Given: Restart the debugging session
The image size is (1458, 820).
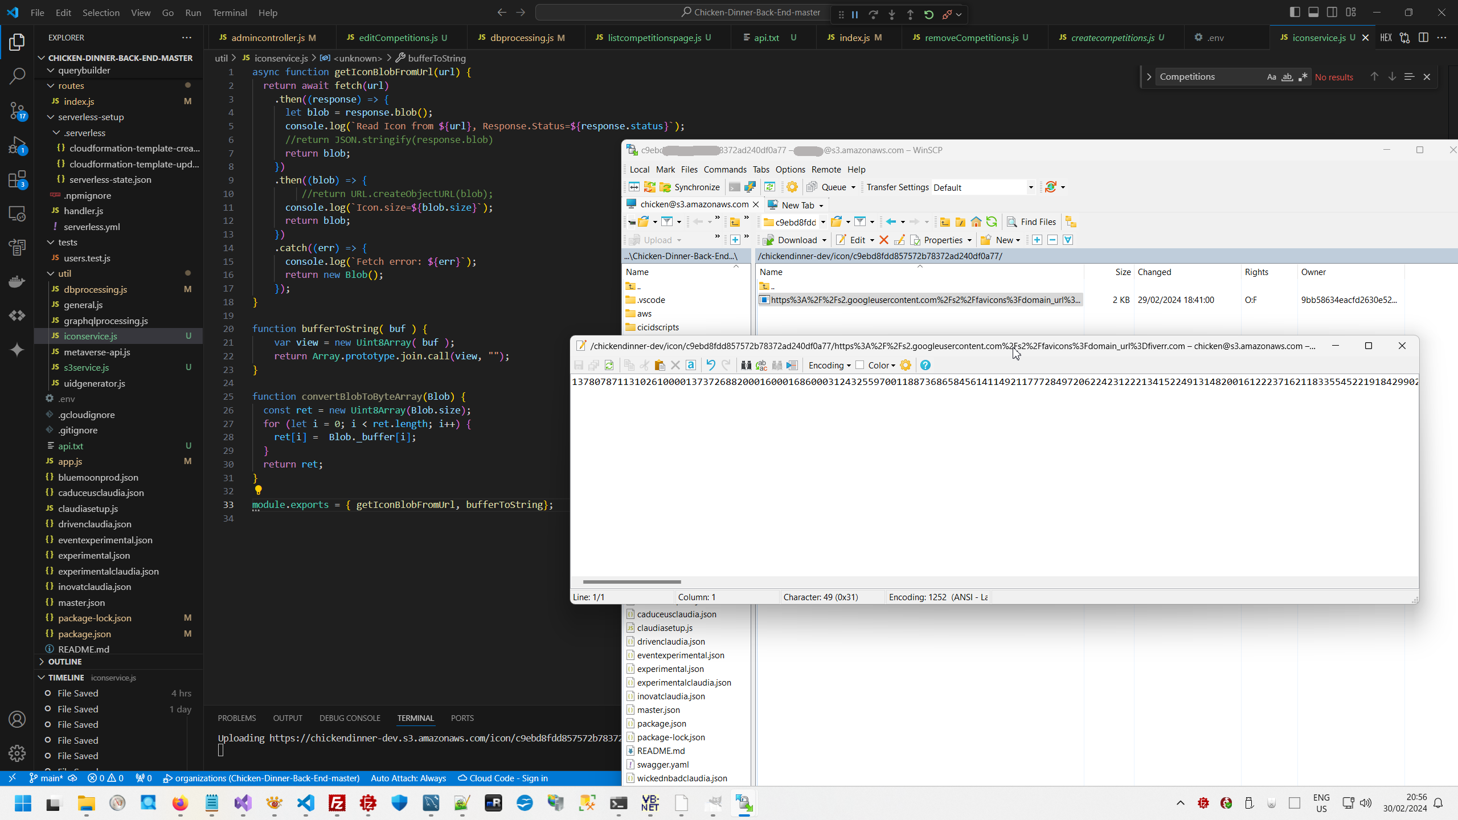Looking at the screenshot, I should coord(928,14).
